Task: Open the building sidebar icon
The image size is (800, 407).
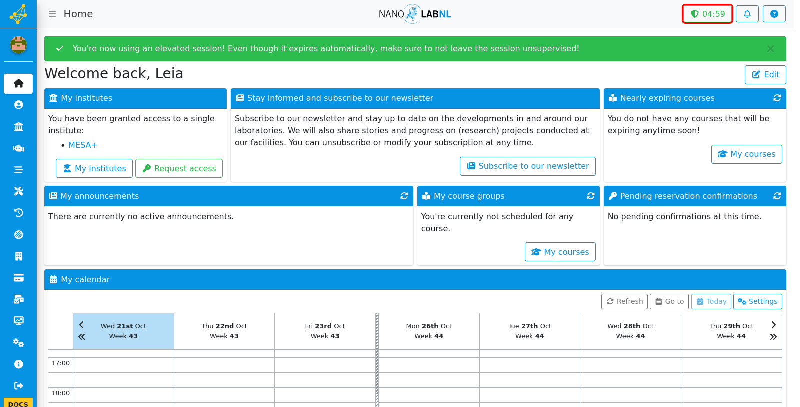Action: (x=18, y=256)
